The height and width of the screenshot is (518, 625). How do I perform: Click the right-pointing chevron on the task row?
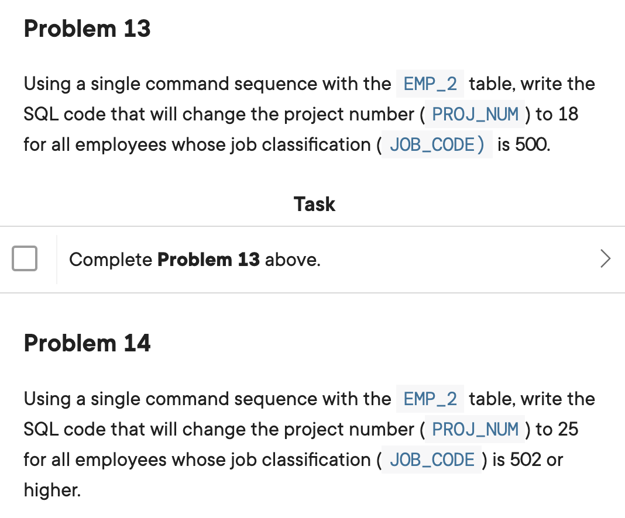pos(606,259)
